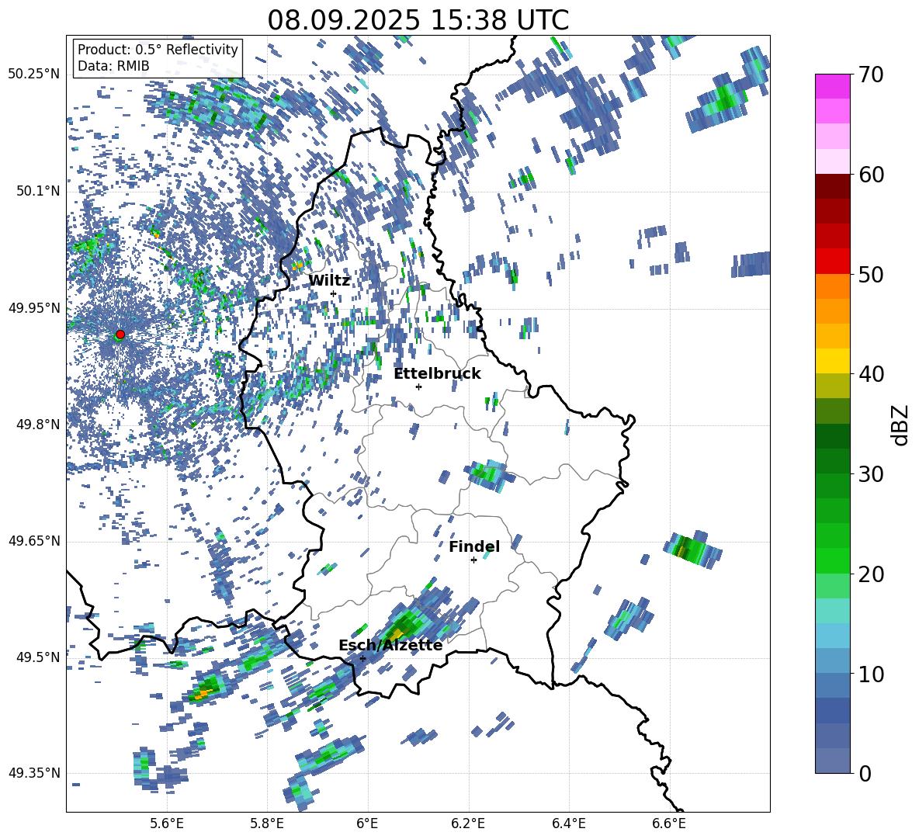Click the Wiltz city label
This screenshot has width=919, height=839.
[329, 280]
